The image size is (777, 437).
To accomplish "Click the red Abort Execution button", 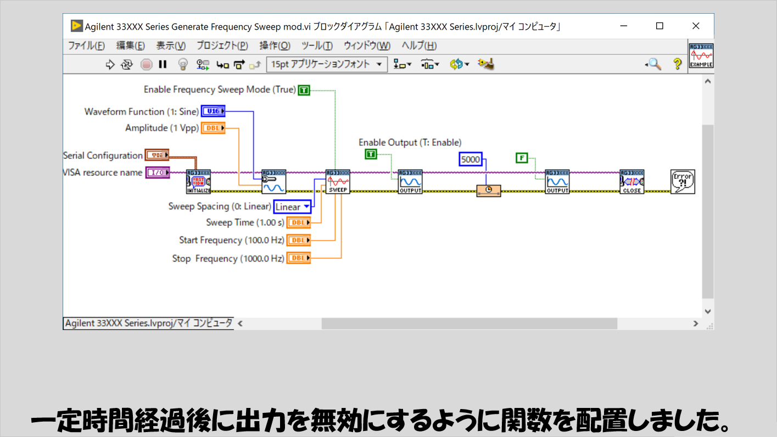I will coord(146,64).
